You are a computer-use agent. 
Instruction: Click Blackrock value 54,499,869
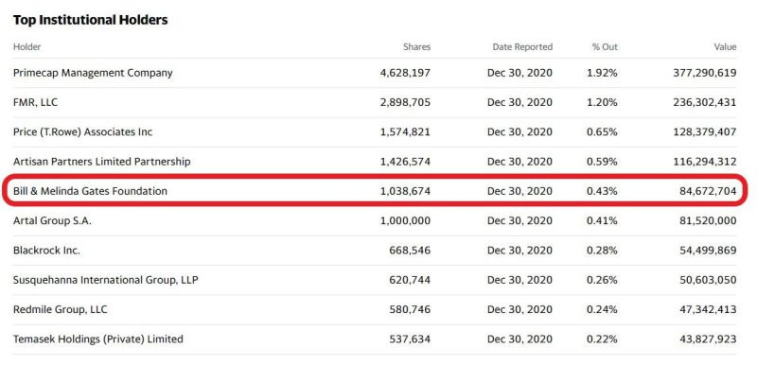[709, 251]
